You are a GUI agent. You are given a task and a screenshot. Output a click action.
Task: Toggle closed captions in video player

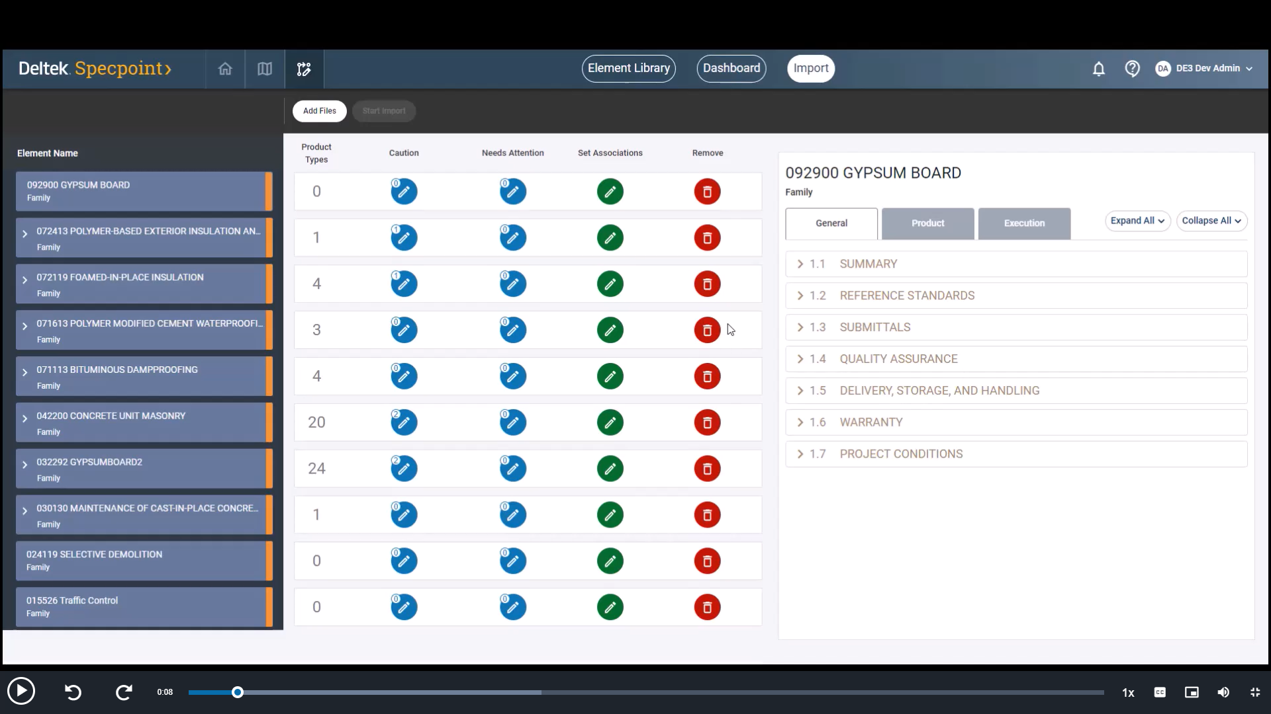tap(1160, 692)
